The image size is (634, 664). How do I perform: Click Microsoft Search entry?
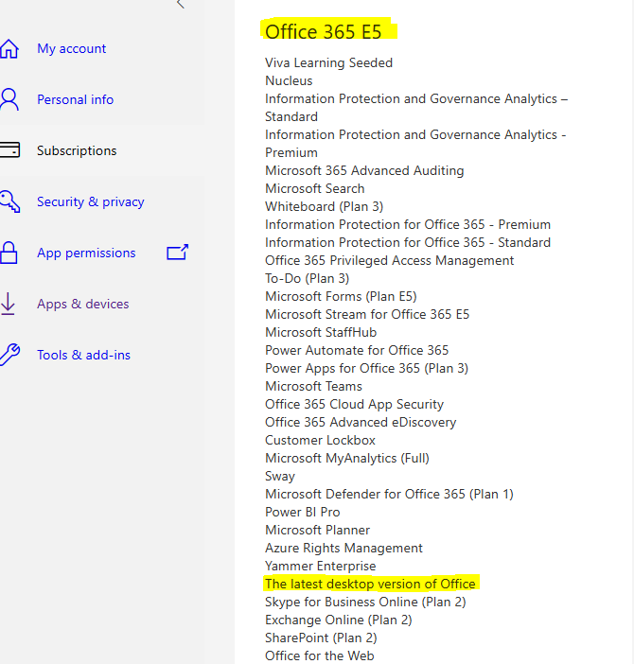point(315,188)
